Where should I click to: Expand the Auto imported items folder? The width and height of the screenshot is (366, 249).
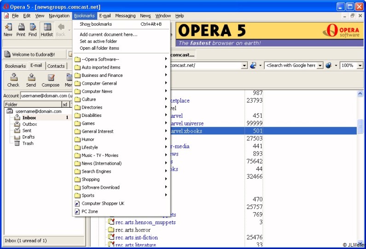coord(122,67)
